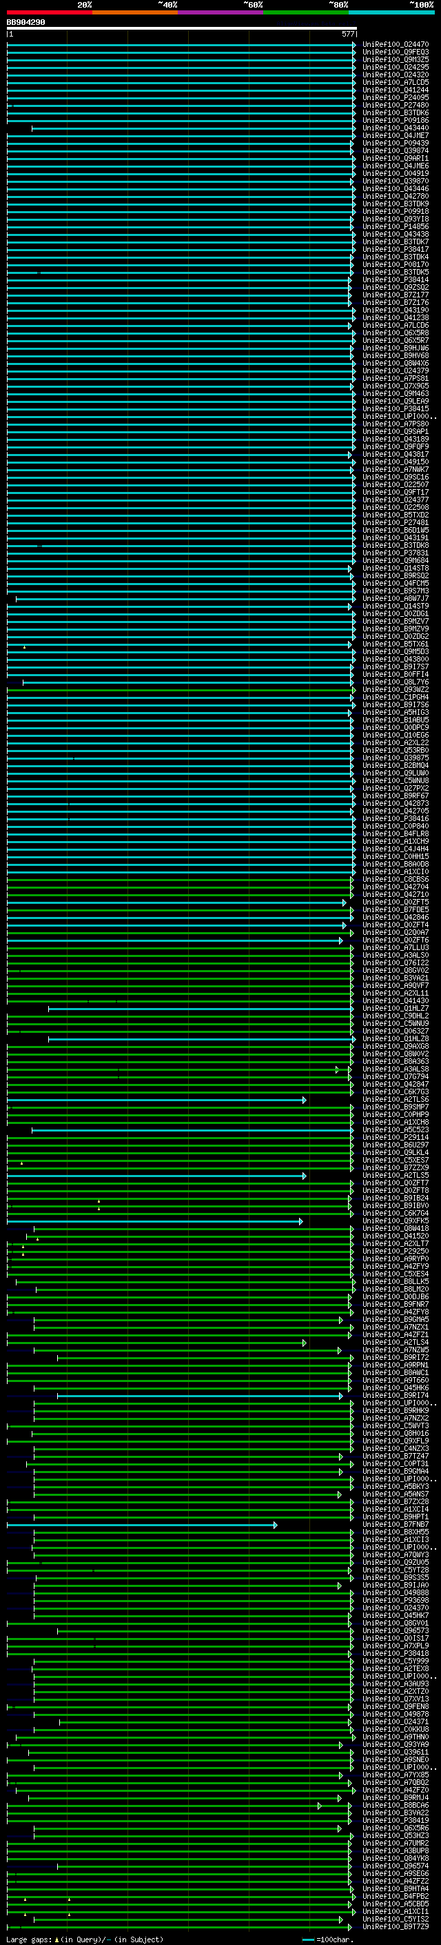The height and width of the screenshot is (1945, 441).
Task: Select the UniRef100_P29114 label
Action: pos(396,1137)
